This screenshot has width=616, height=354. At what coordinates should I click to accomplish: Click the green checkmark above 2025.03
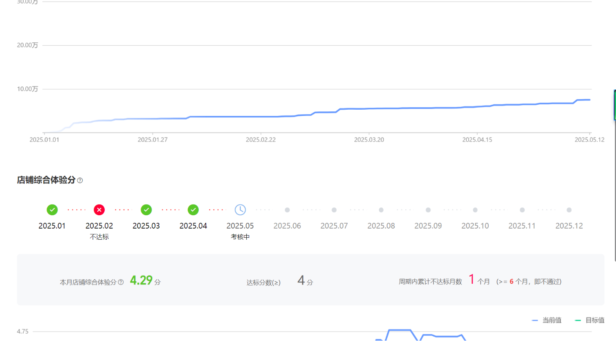coord(146,210)
